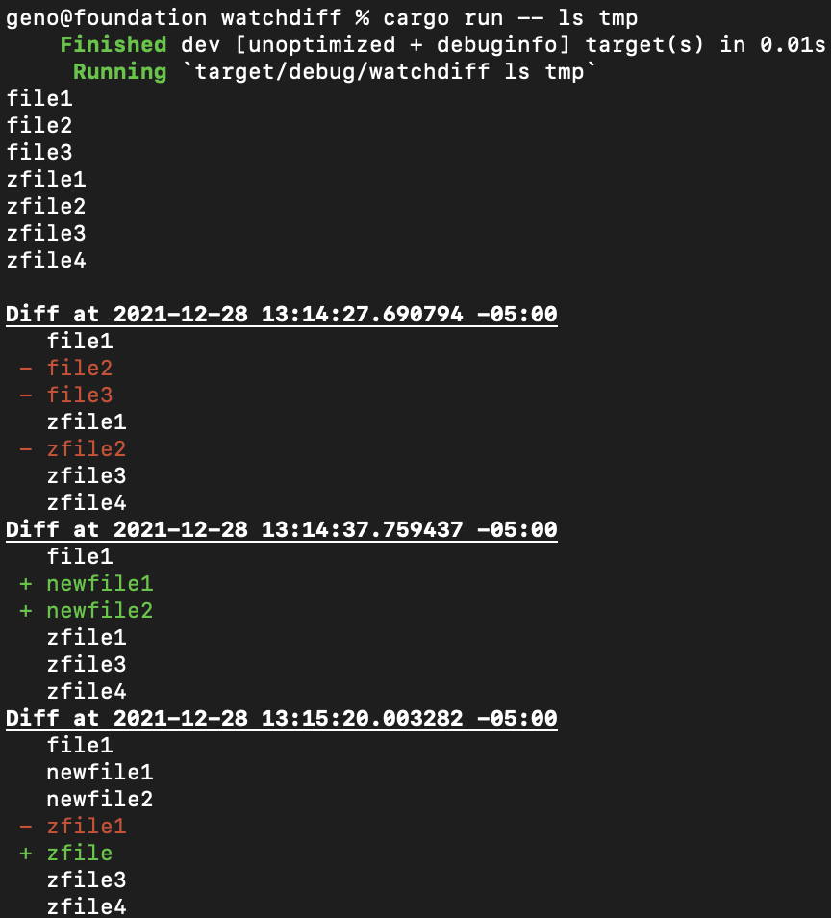Viewport: 831px width, 918px height.
Task: Click the minus sign before red "file2"
Action: tap(26, 368)
